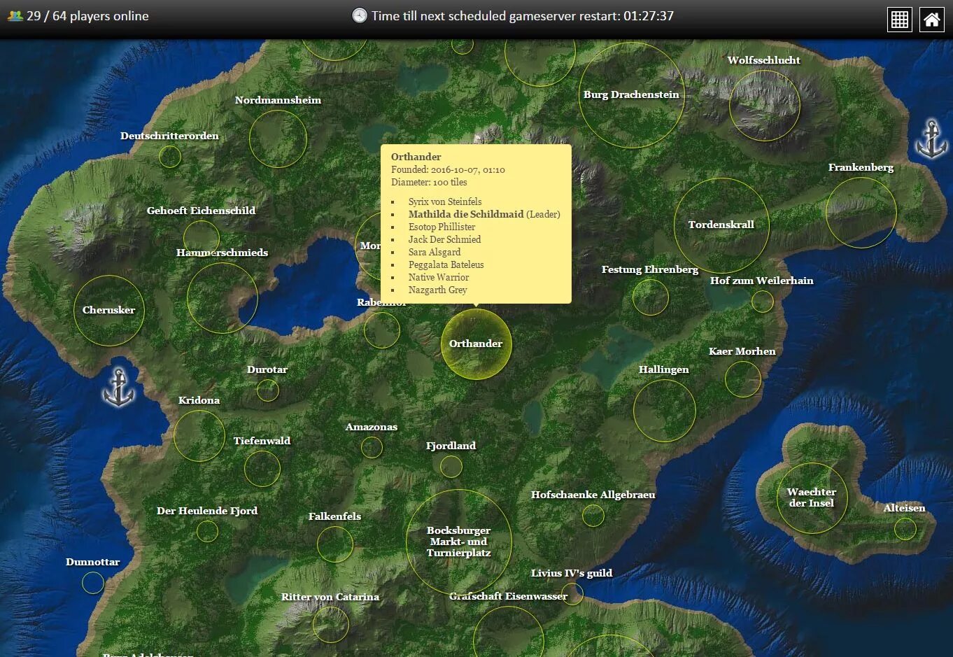Screen dimensions: 953x657
Task: Select the anchor harbor near Cherusker
Action: (x=118, y=387)
